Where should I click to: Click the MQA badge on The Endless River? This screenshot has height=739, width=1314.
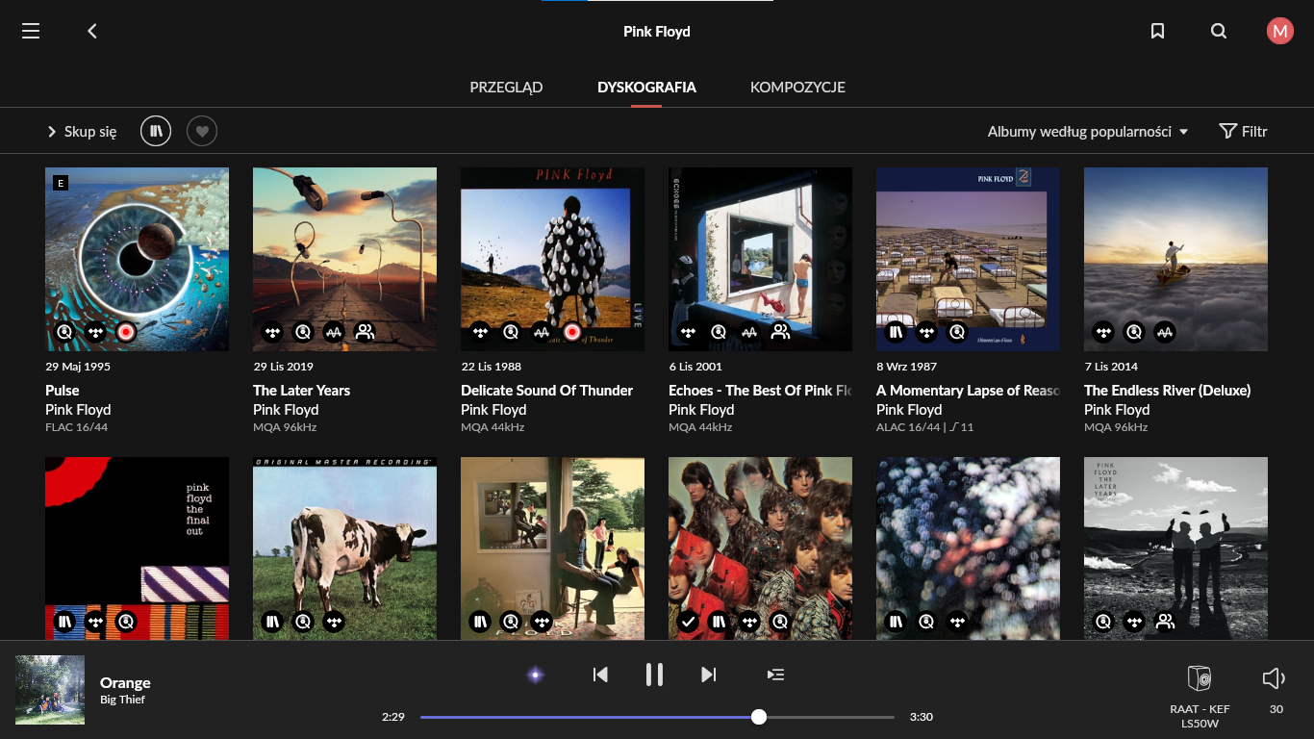point(1165,332)
